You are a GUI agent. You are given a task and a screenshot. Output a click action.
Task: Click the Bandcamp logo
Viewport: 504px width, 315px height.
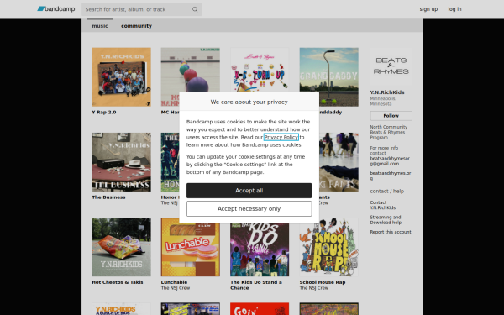point(56,9)
